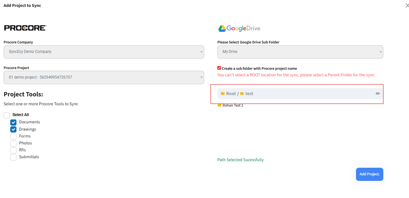Close the Add Project to Sync dialog
This screenshot has width=409, height=198.
click(407, 6)
